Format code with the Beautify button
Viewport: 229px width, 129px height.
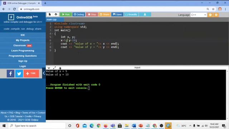click(x=131, y=14)
